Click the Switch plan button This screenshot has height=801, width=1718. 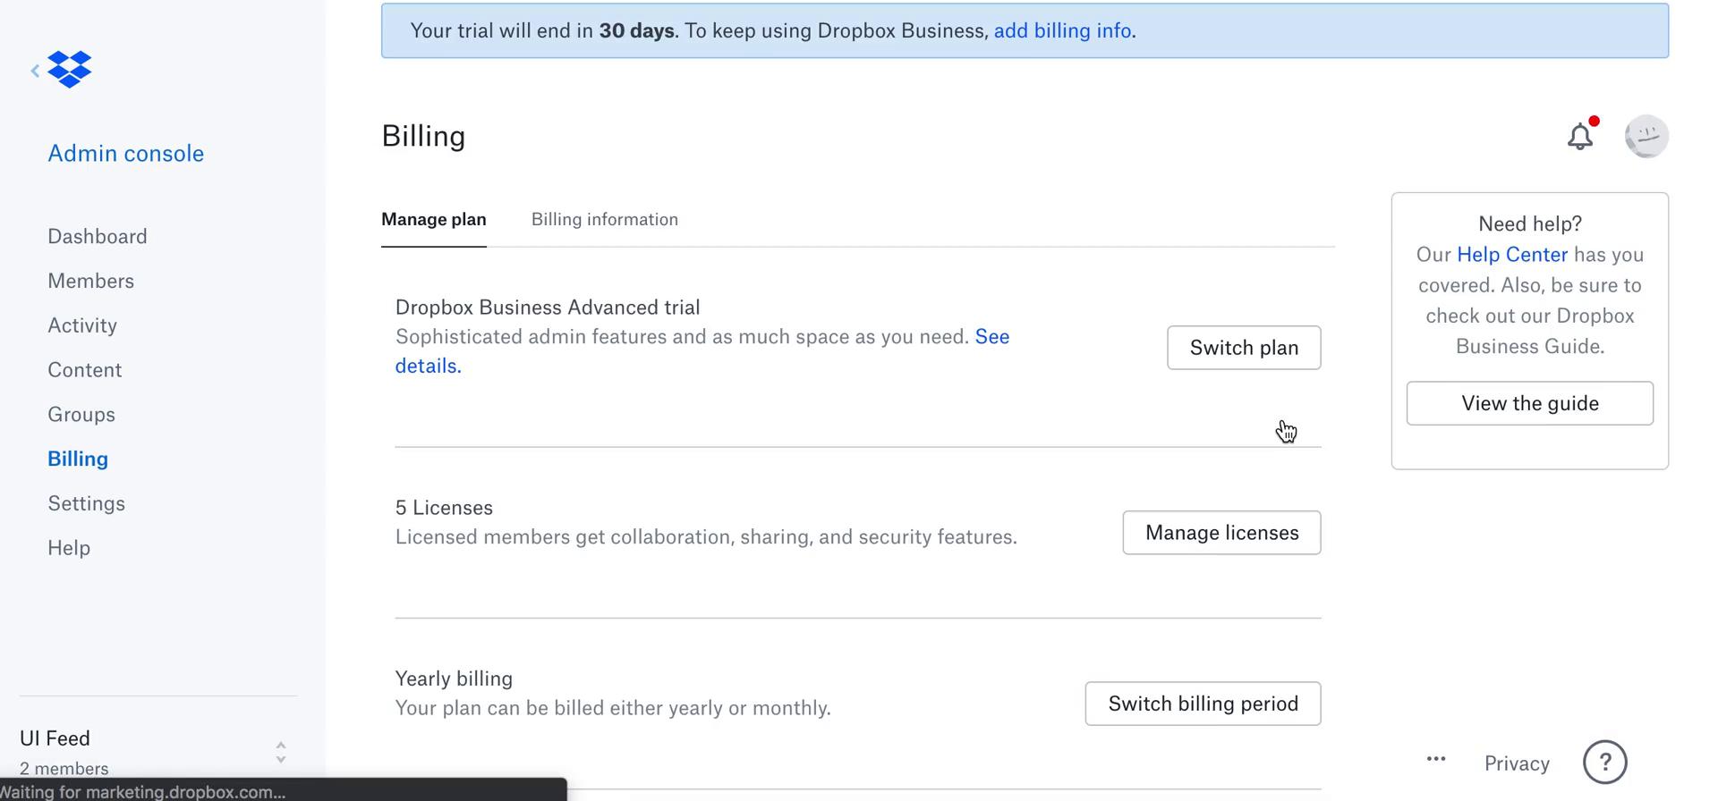tap(1244, 348)
